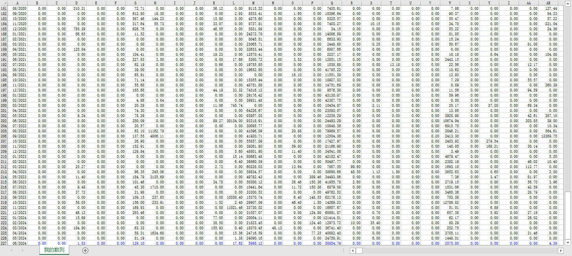The image size is (572, 256).
Task: Select the cell containing 3135.69
Action: 155,177
